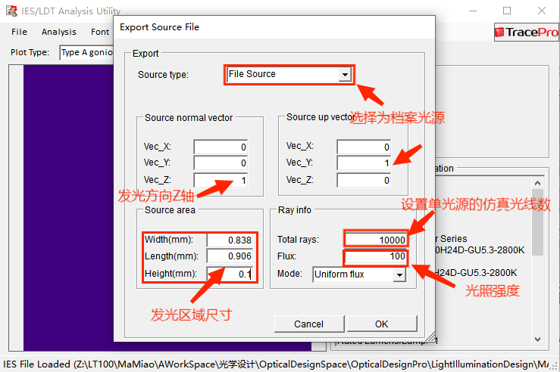Click the Total rays input field
Image resolution: width=560 pixels, height=372 pixels.
(x=376, y=240)
